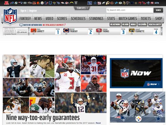
Task: Open the Buffalo Bills team icon
Action: tap(12, 3)
